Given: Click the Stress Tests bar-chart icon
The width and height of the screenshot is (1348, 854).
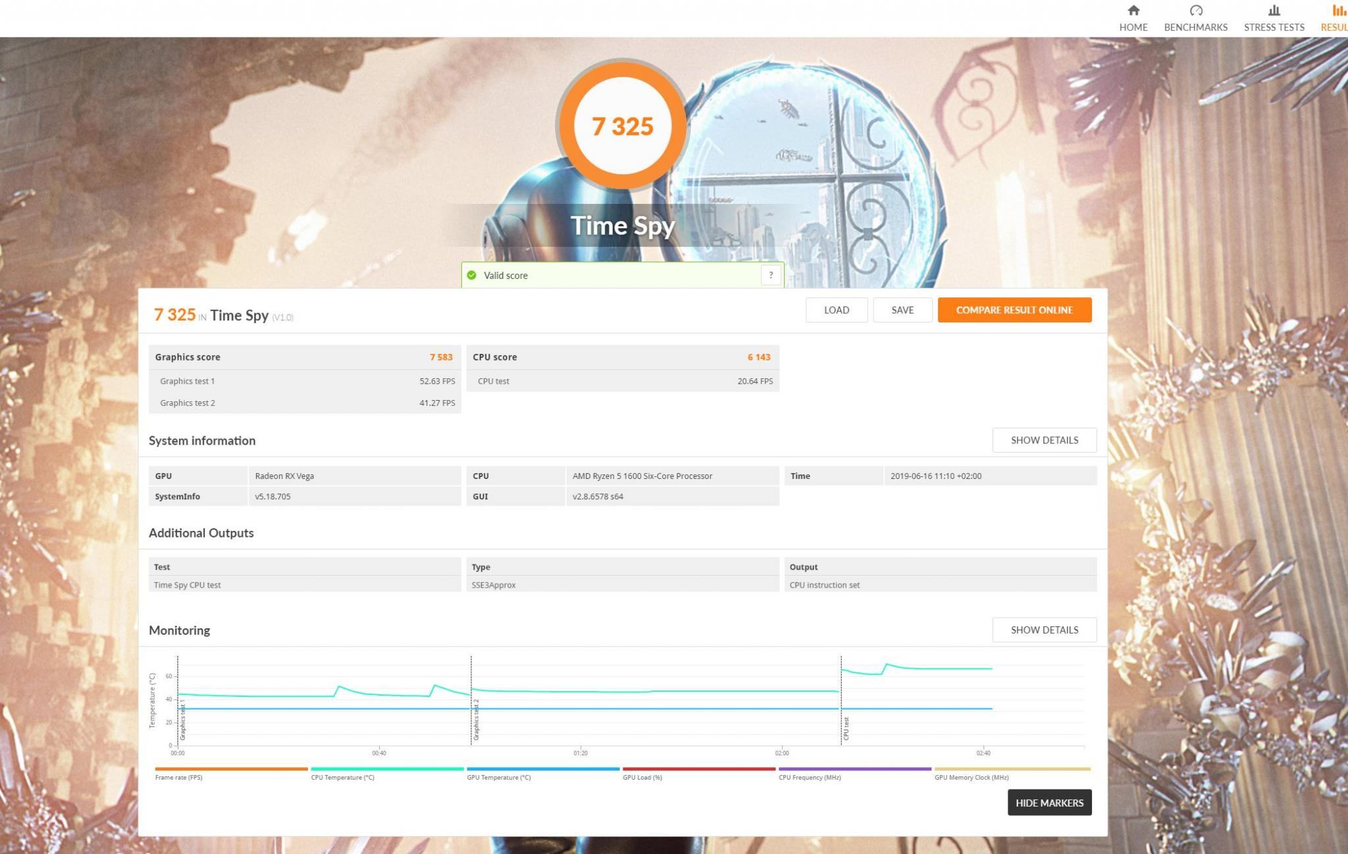Looking at the screenshot, I should tap(1274, 11).
